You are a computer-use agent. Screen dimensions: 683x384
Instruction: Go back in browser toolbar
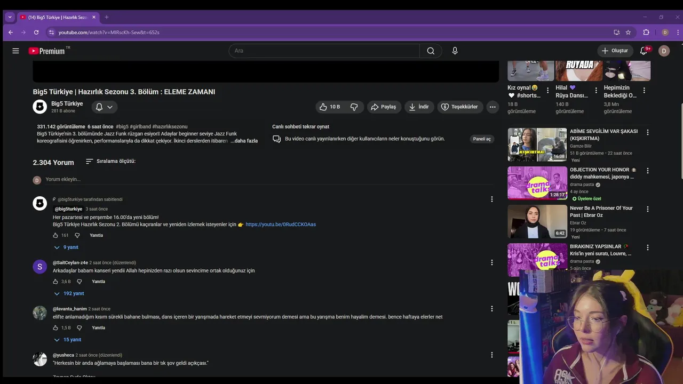point(11,32)
